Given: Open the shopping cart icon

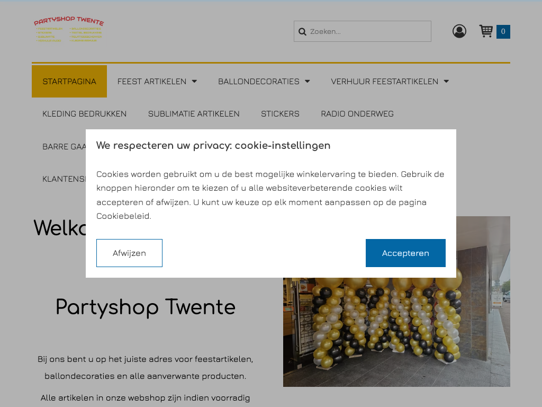Looking at the screenshot, I should [486, 31].
